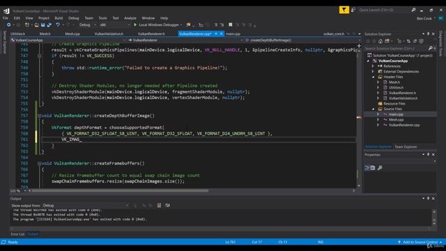Click the navigate backward toolbar icon
446x251 pixels.
point(8,25)
